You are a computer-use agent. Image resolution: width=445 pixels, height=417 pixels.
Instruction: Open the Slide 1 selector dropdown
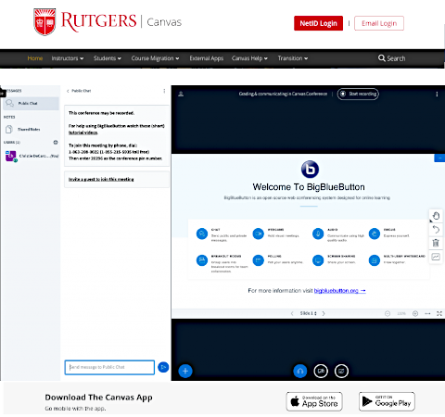coord(308,313)
